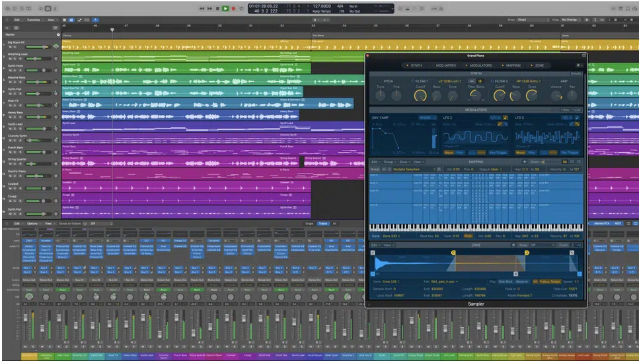Click the Stop button in transport
This screenshot has height=361, width=639.
(x=218, y=9)
